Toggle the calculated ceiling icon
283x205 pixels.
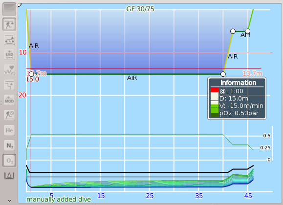9,24
